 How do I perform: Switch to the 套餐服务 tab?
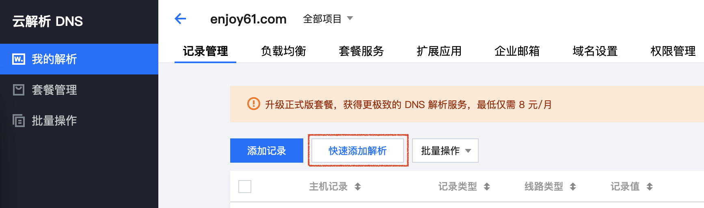click(361, 51)
